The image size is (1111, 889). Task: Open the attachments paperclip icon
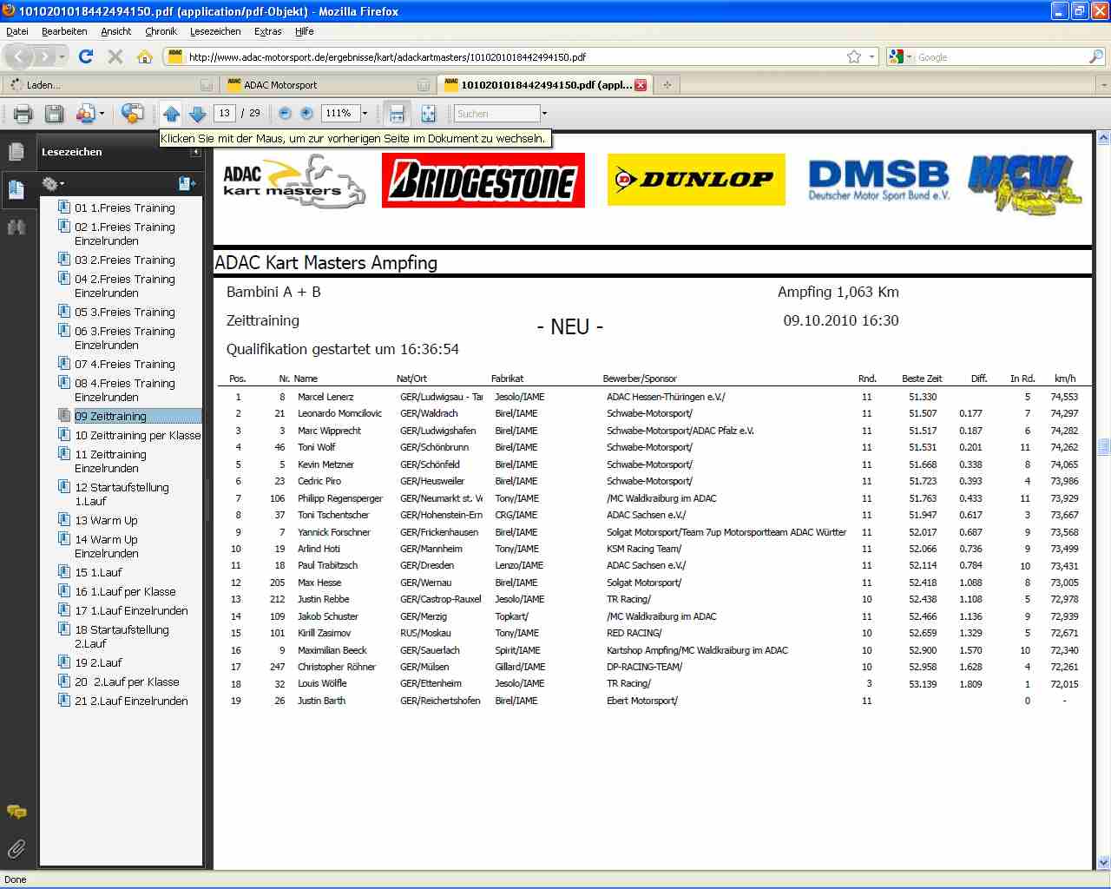16,848
